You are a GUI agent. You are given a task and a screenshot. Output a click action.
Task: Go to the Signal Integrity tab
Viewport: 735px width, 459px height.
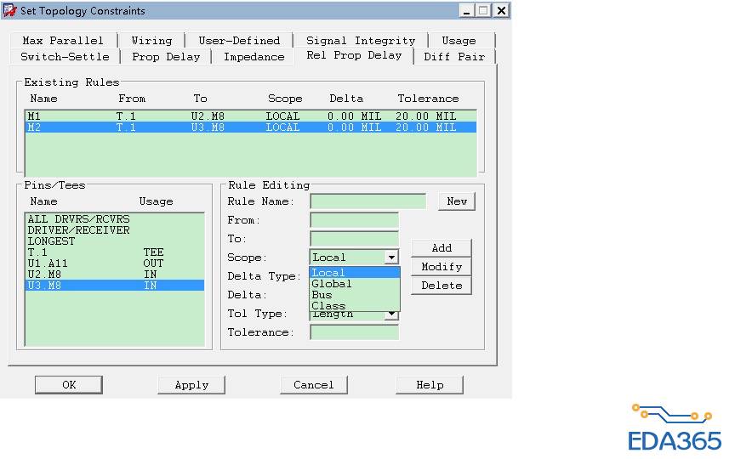point(361,41)
